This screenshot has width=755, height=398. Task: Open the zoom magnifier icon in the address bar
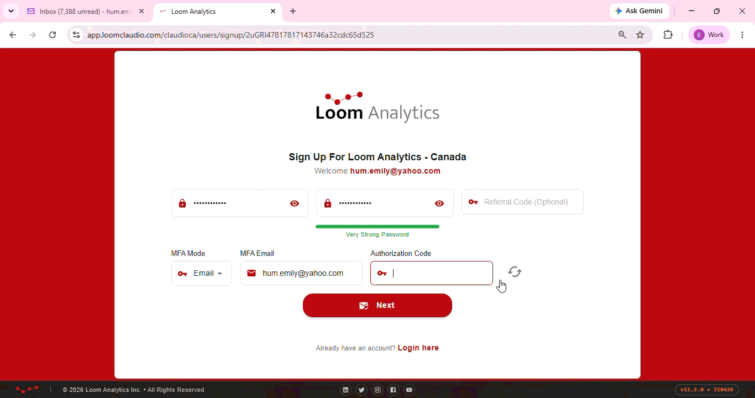pyautogui.click(x=622, y=35)
